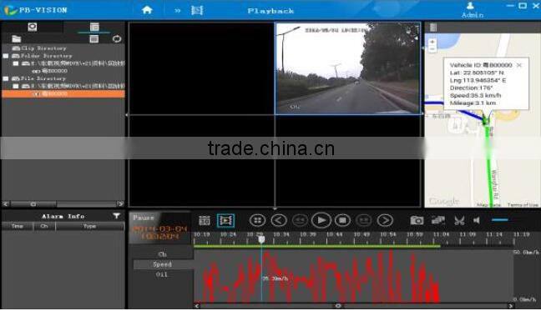Screen dimensions: 541x311
Task: Slow down playback speed
Action: [x=300, y=220]
